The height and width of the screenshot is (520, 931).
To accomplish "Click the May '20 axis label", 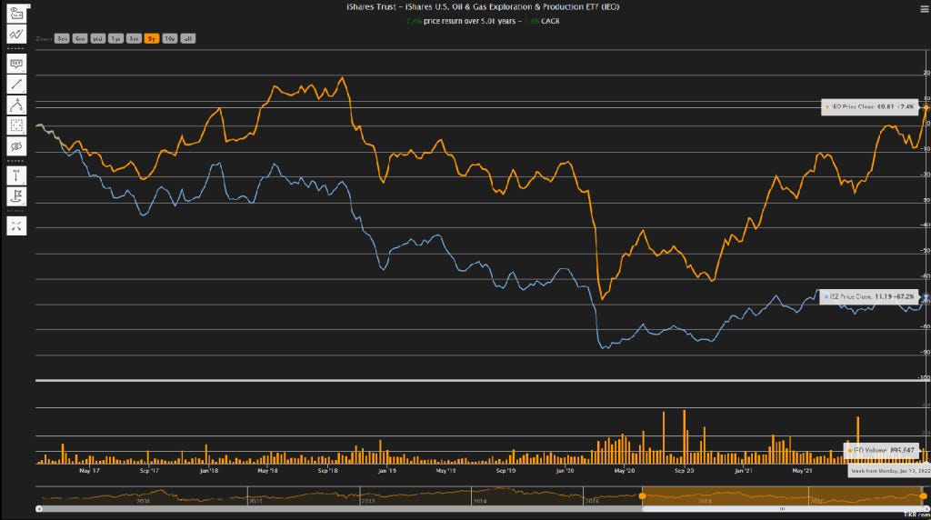I will coord(624,471).
